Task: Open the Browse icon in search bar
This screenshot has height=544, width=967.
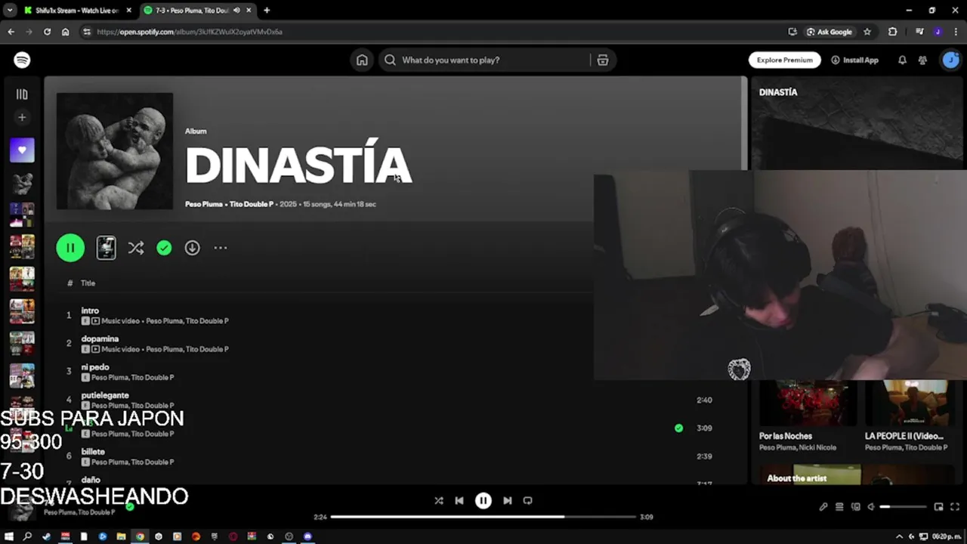Action: click(602, 60)
